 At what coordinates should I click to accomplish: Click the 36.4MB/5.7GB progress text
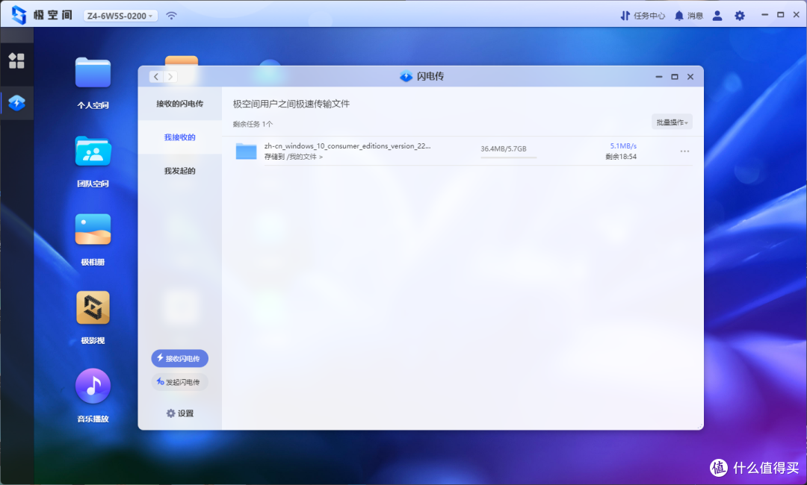click(x=504, y=148)
